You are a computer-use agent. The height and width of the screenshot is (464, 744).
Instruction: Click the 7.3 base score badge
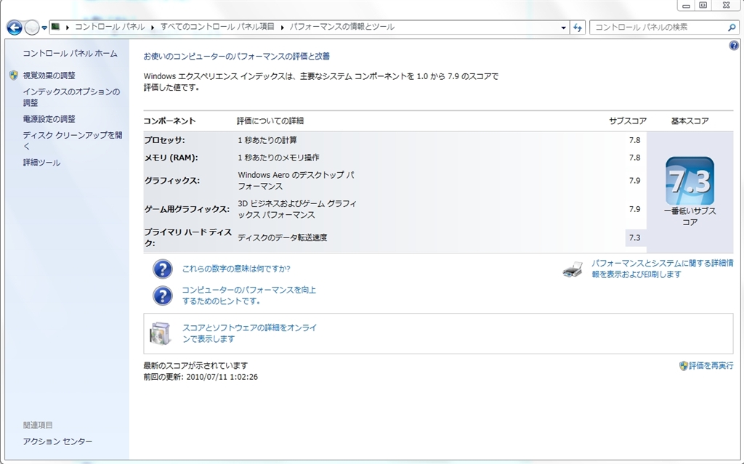(x=690, y=181)
